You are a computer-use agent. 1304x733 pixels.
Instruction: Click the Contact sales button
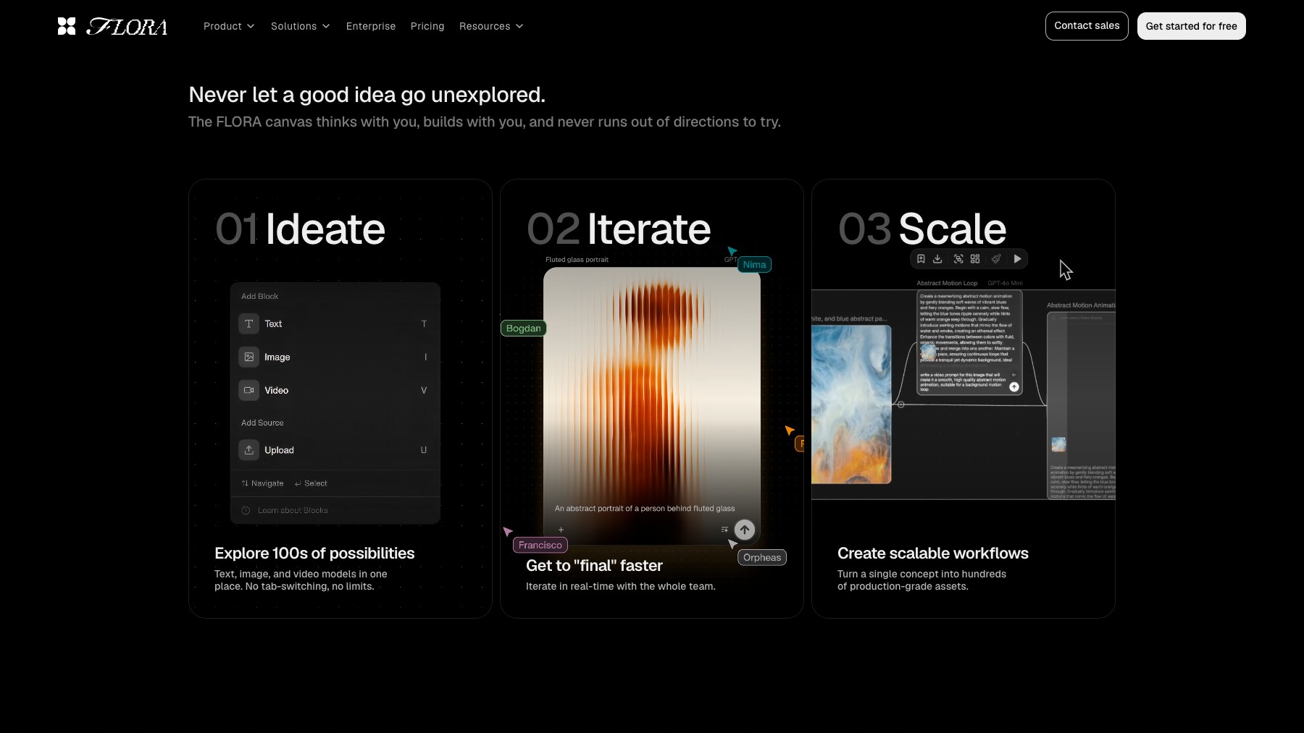point(1087,26)
